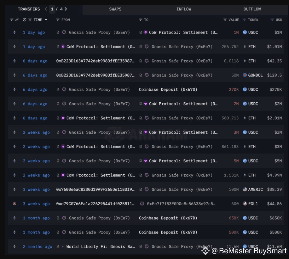
Task: Click Gnosis Safe icon in $3M USDC row
Action: coord(64,132)
